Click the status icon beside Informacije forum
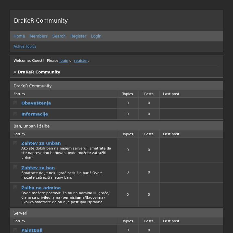 [15, 114]
